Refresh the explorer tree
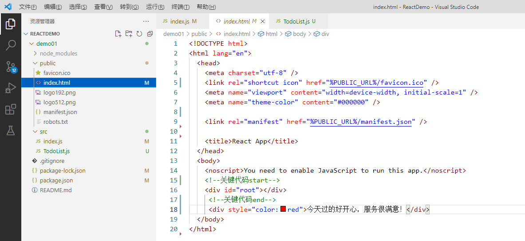525x241 pixels. pos(139,34)
